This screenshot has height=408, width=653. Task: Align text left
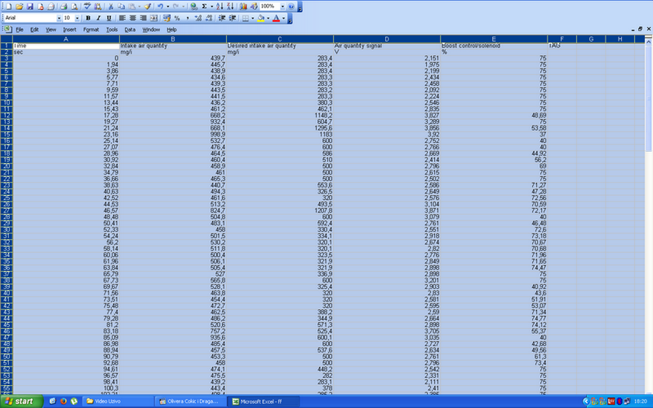122,18
